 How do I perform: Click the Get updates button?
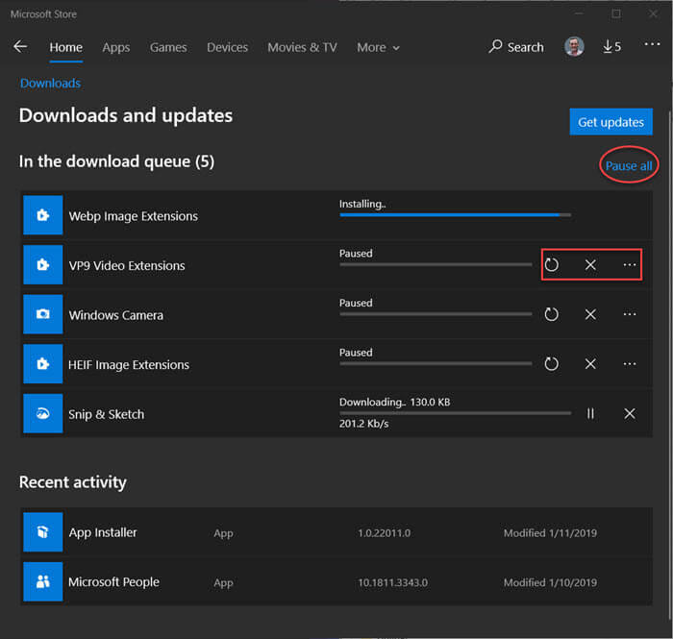(611, 122)
